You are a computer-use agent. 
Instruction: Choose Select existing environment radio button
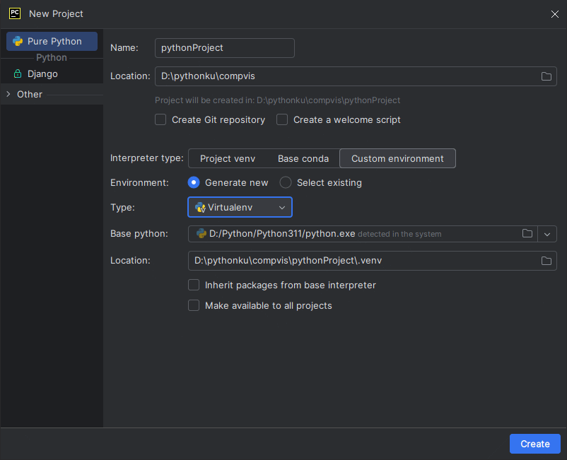(286, 182)
